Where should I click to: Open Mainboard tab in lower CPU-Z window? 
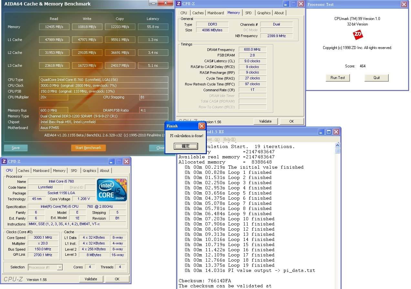(41, 171)
